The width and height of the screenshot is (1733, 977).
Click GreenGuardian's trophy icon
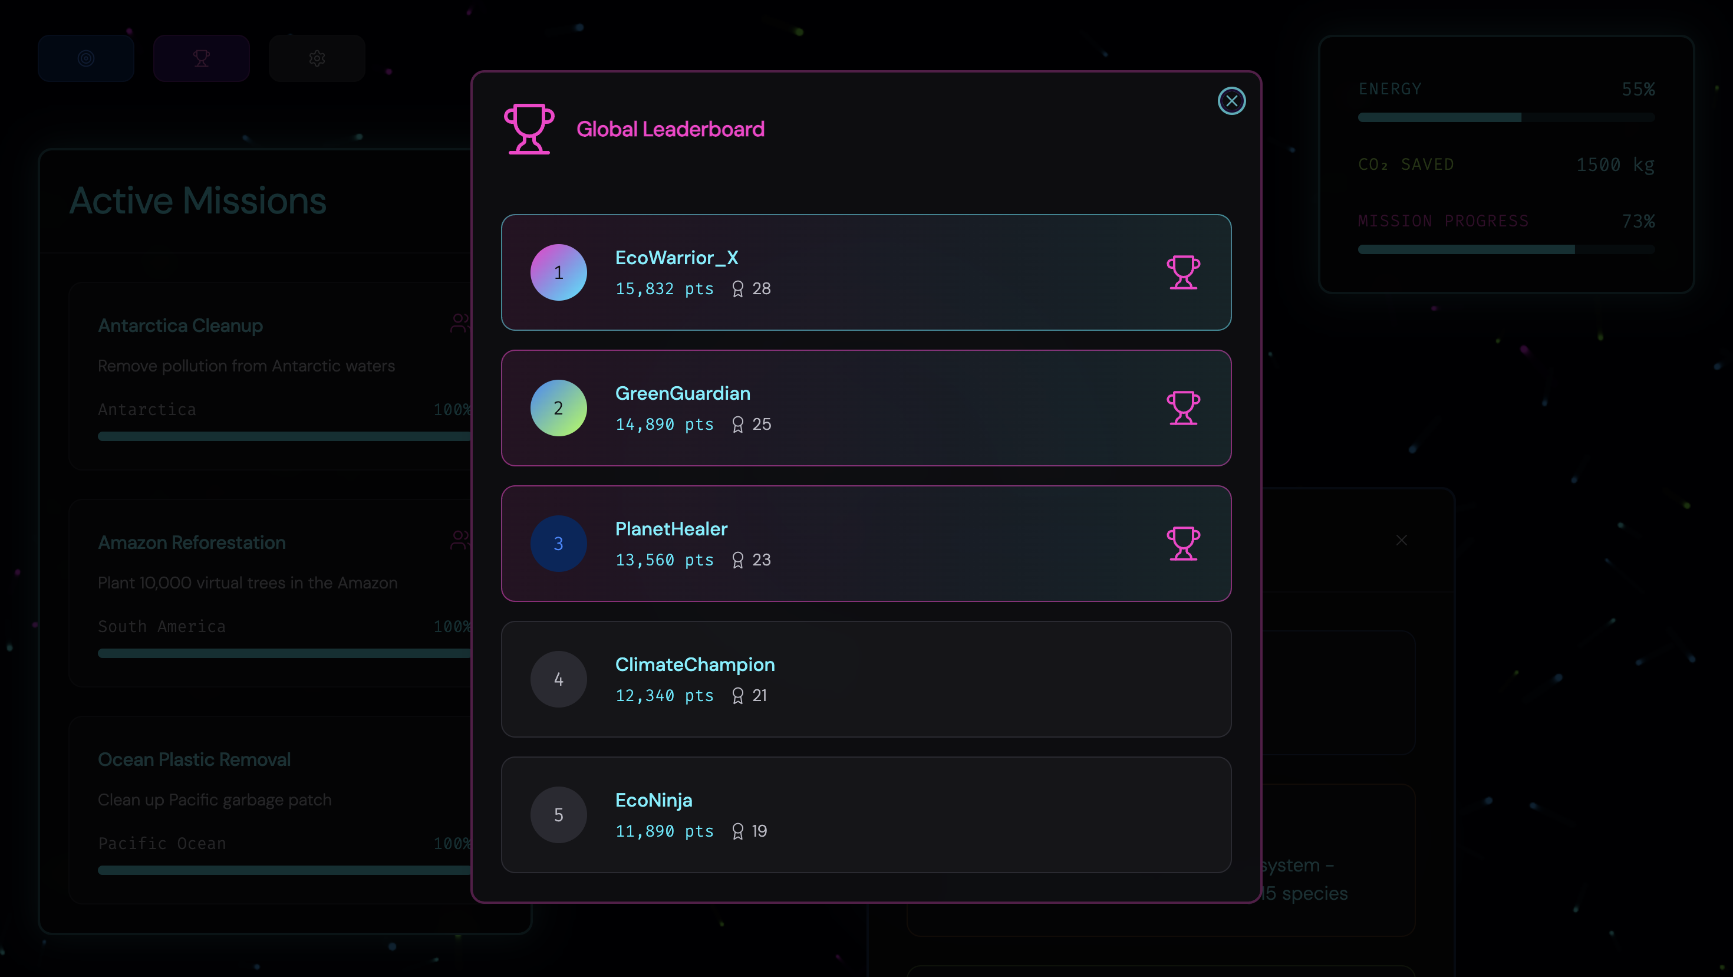click(x=1182, y=408)
